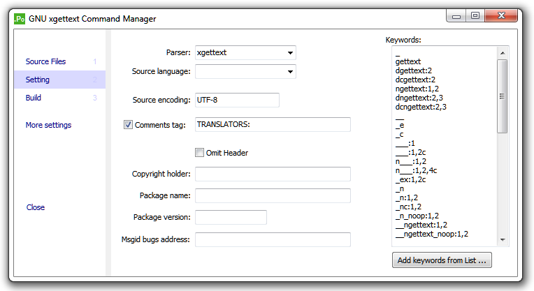Click the 'ngettext:1,2' keyword line

coord(417,89)
